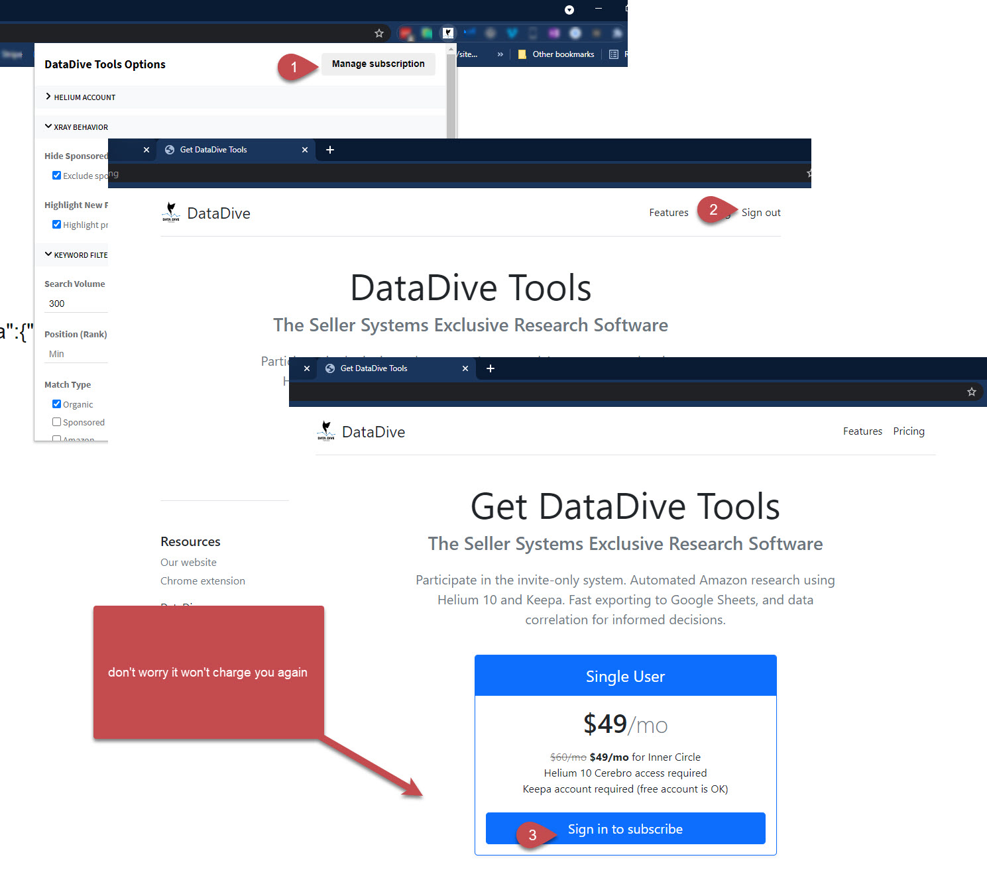Viewport: 987px width, 882px height.
Task: Uncheck the Organic match type
Action: click(56, 404)
